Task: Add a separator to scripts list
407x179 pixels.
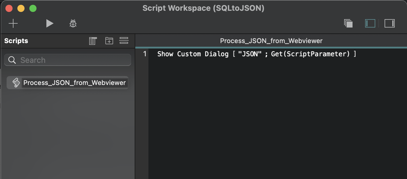Action: [x=124, y=41]
